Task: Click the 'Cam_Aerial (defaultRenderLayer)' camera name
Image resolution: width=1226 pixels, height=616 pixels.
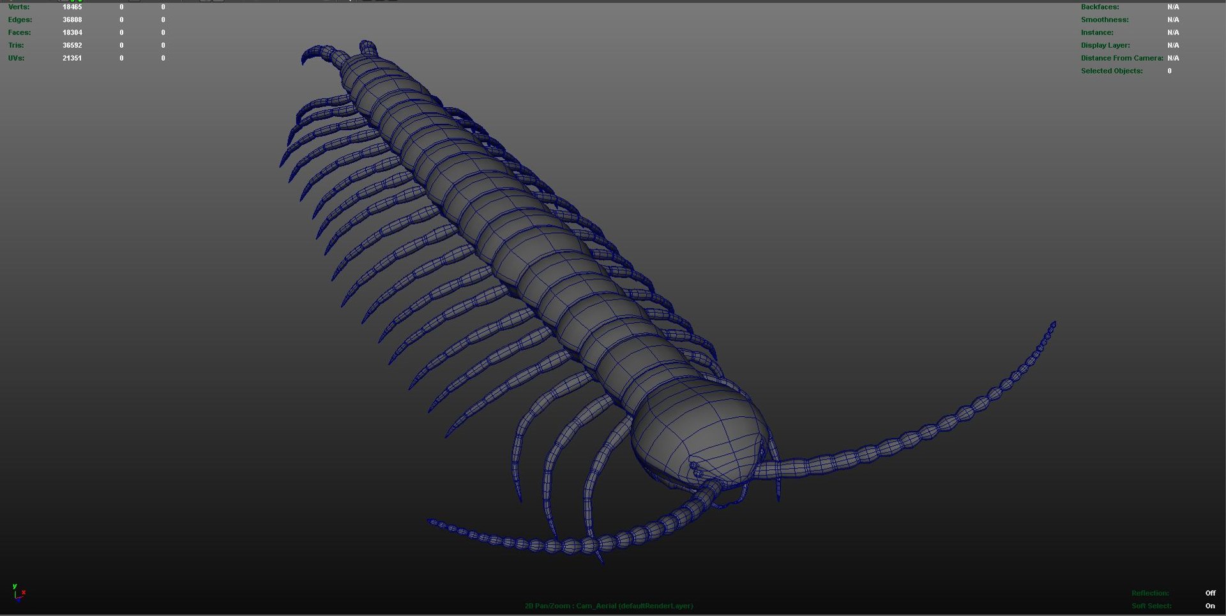Action: 635,606
